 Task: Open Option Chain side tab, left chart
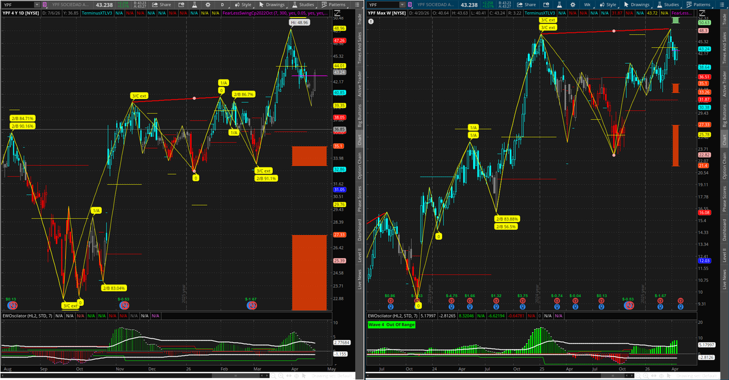[360, 166]
